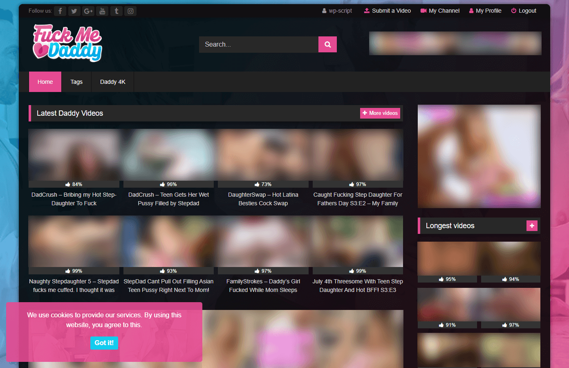Click the magnifier search button
The height and width of the screenshot is (368, 569).
327,45
